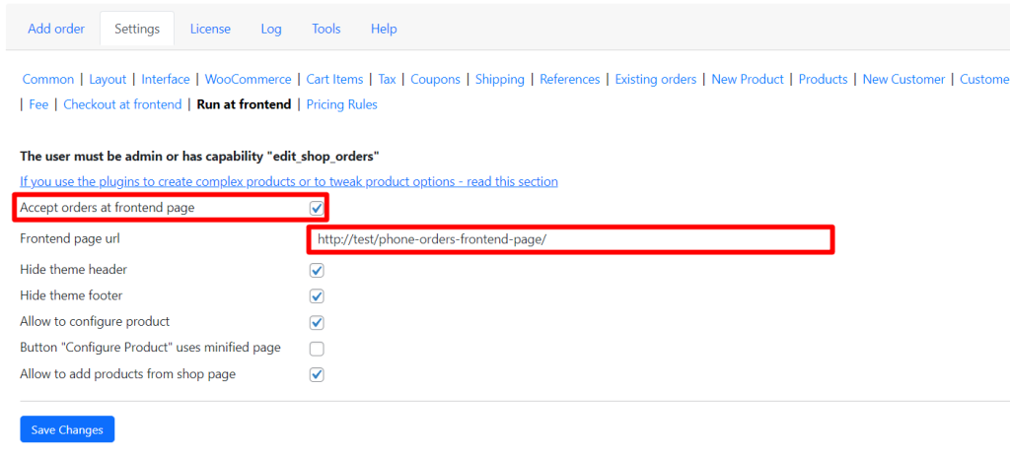The height and width of the screenshot is (454, 1010).
Task: Disable Allow to configure product checkbox
Action: click(x=317, y=322)
